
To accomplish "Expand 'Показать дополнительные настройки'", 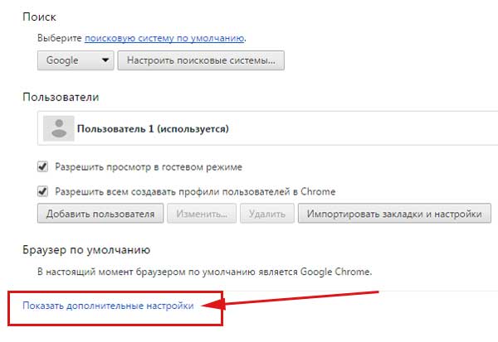I will (108, 306).
